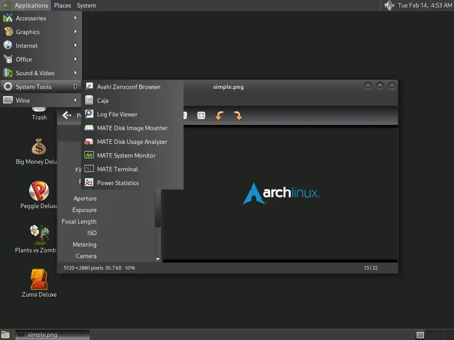Open the Graphics submenu

[41, 32]
